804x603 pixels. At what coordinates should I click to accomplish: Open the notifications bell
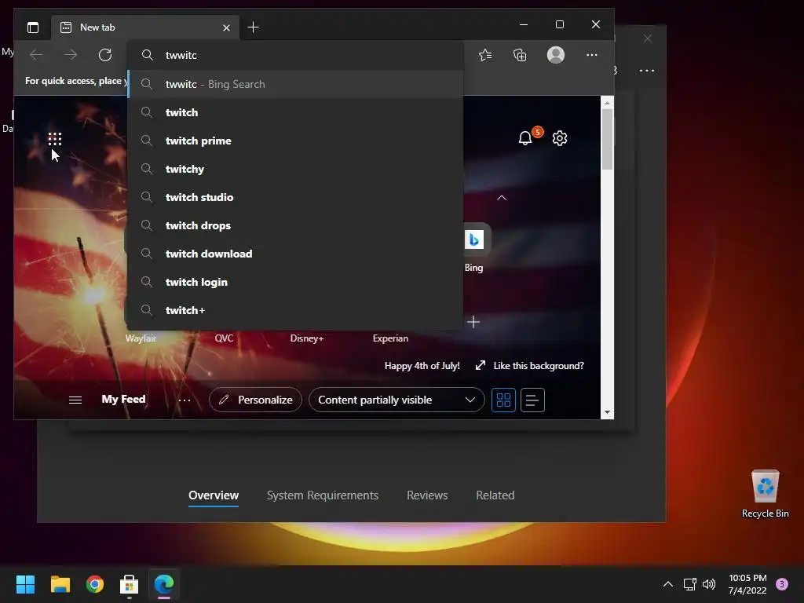tap(525, 138)
